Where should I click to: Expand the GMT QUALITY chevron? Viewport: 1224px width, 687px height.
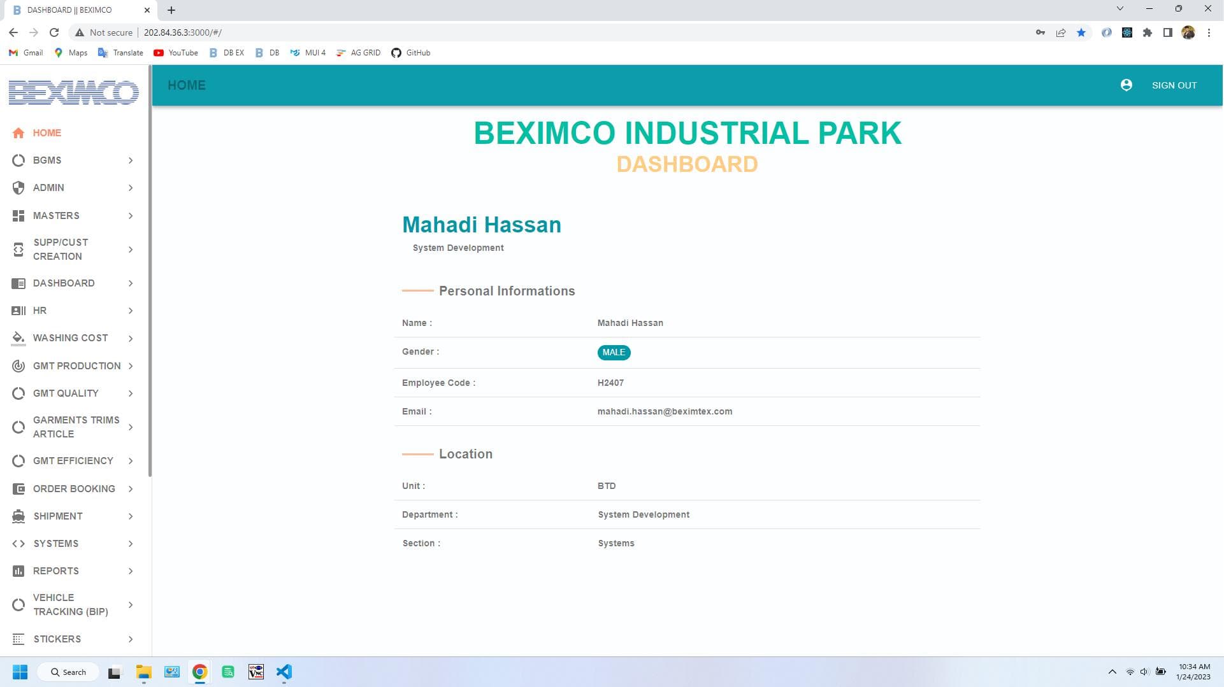point(131,393)
